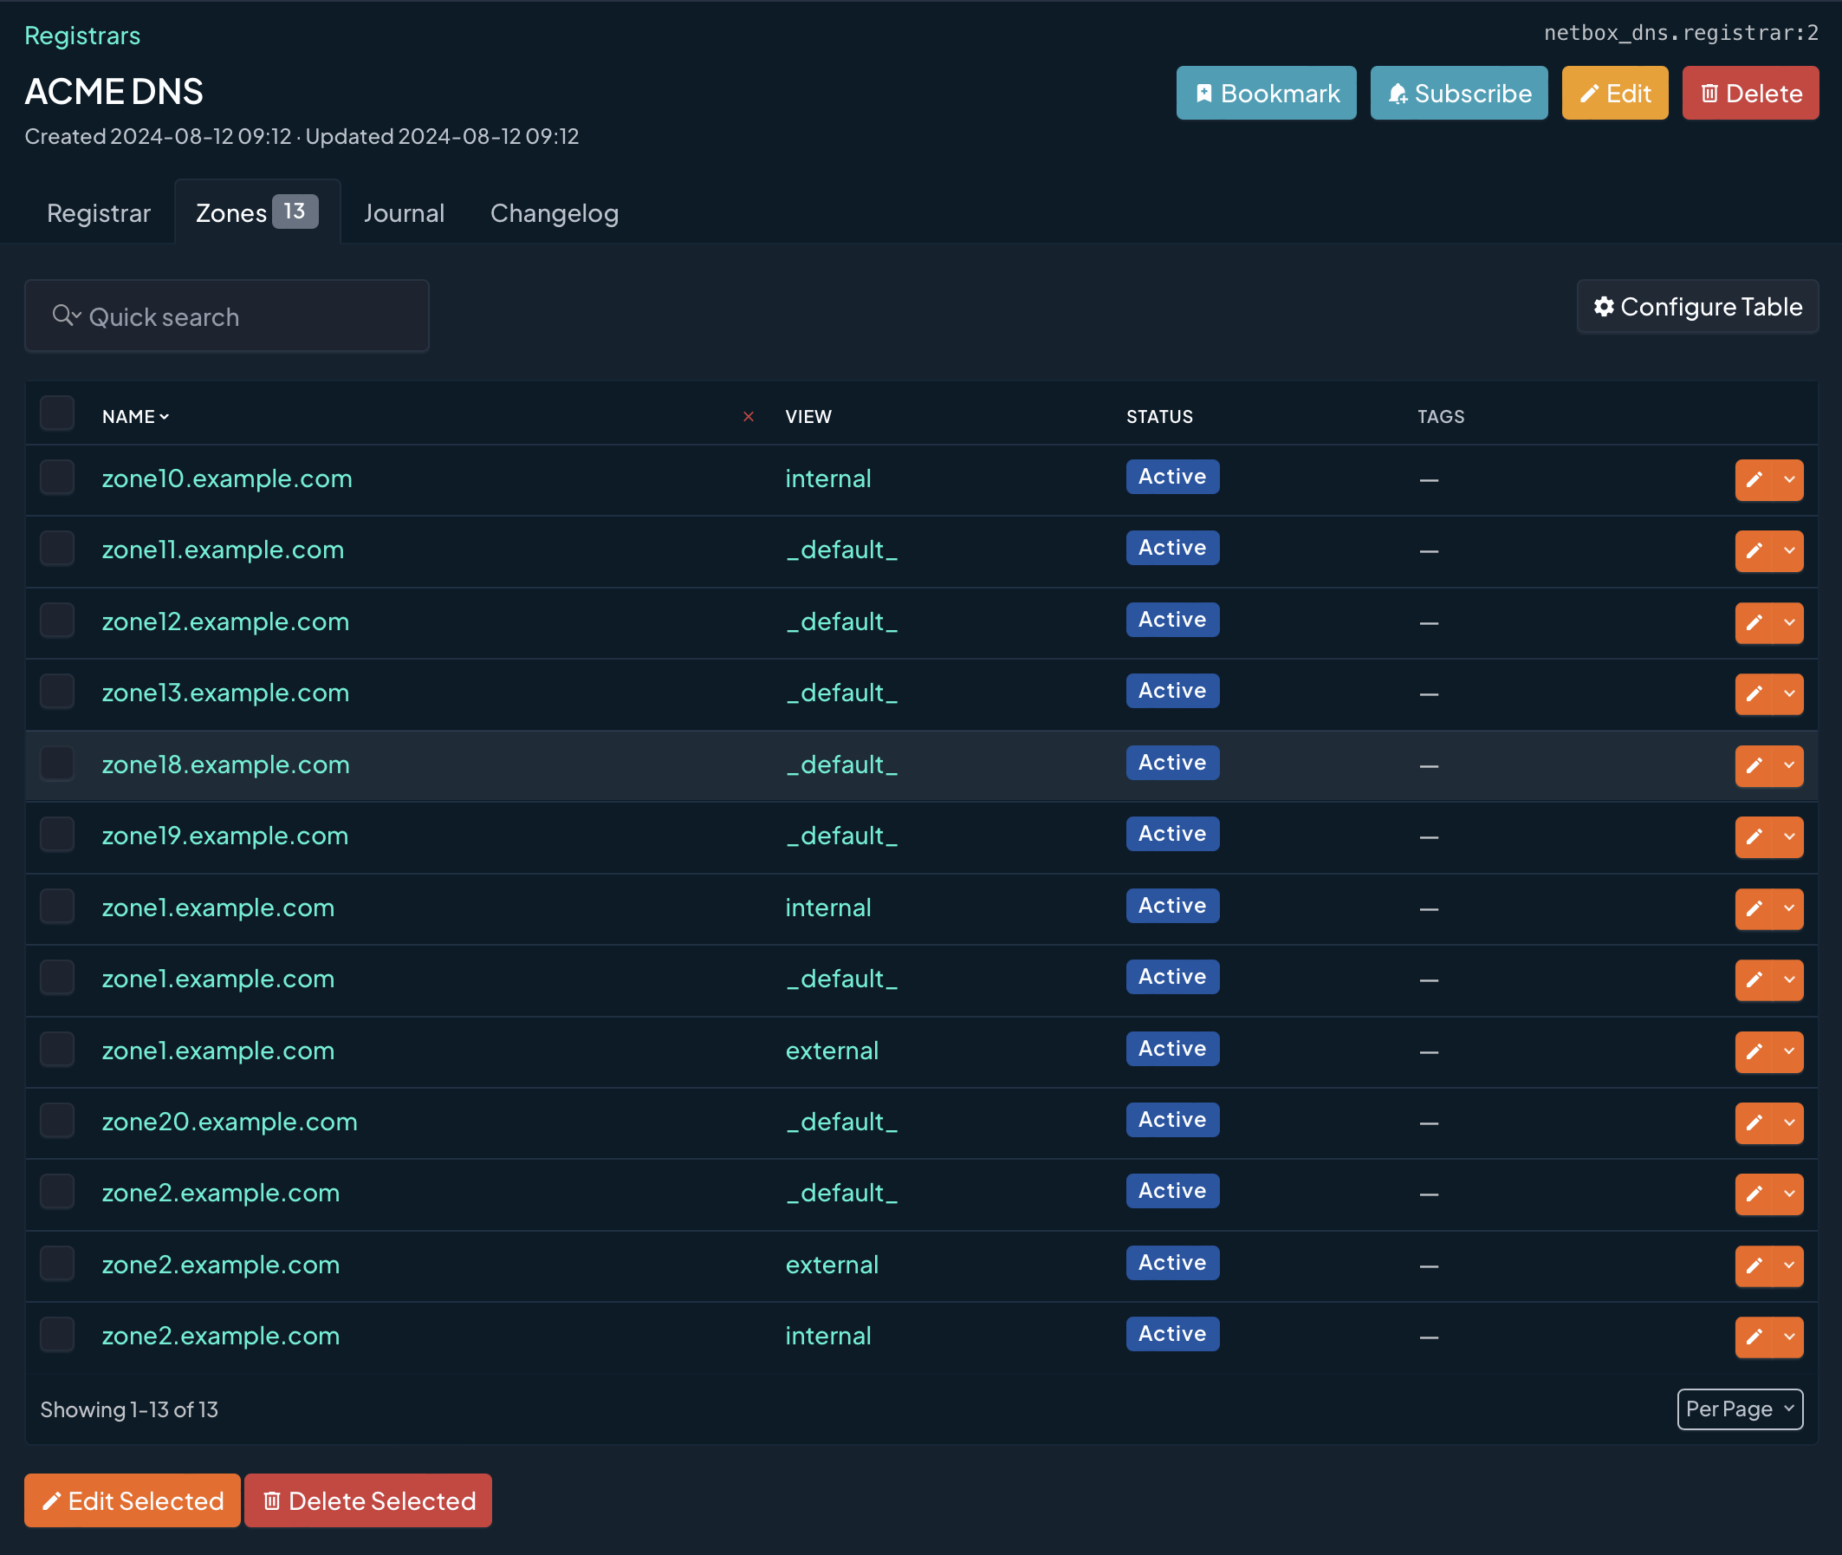Screen dimensions: 1842x1555
Task: Edit zone2.example.com in the internal view
Action: (1754, 1337)
